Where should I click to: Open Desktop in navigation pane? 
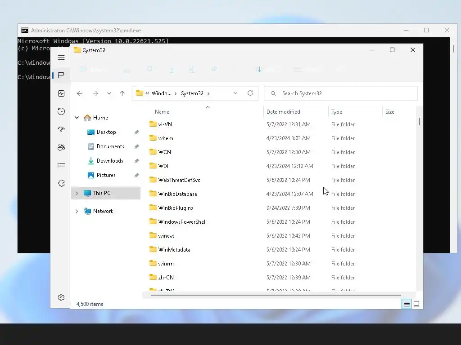coord(106,132)
